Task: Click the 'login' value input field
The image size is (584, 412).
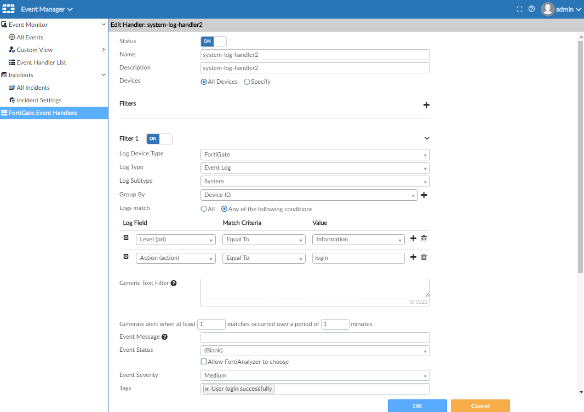Action: tap(358, 258)
